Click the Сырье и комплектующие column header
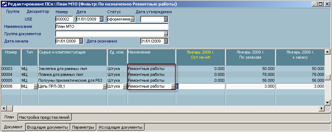This screenshot has width=332, height=132. (73, 57)
